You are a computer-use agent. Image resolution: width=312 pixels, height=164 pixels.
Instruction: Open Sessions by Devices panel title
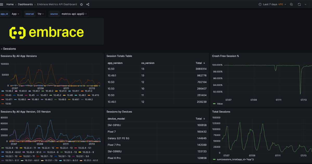119,112
